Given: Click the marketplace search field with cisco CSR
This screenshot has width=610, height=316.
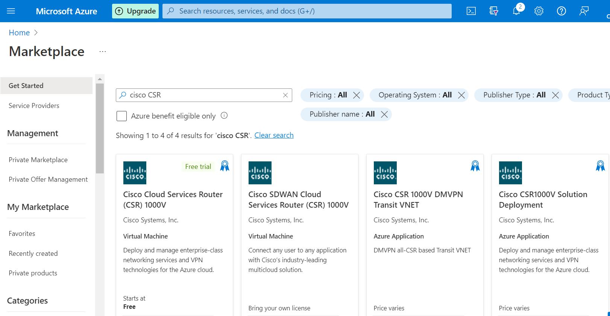Looking at the screenshot, I should (204, 95).
